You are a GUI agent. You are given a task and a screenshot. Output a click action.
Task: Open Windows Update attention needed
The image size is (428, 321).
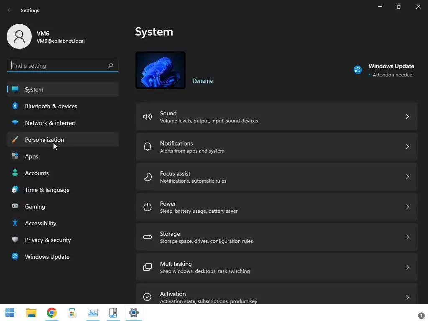[x=385, y=70]
